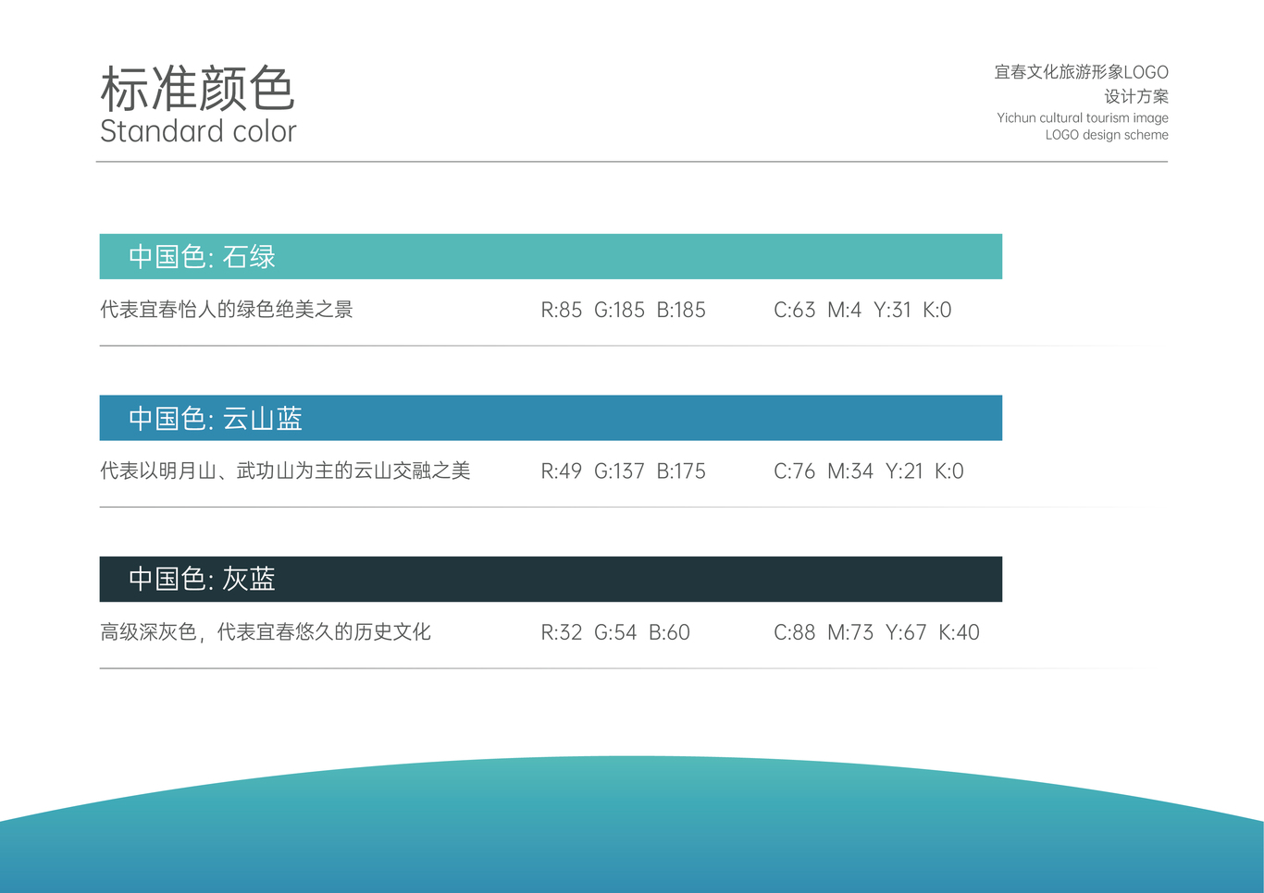
Task: Click CMYK value C:76 M:34 Y:21 K:0
Action: point(869,471)
